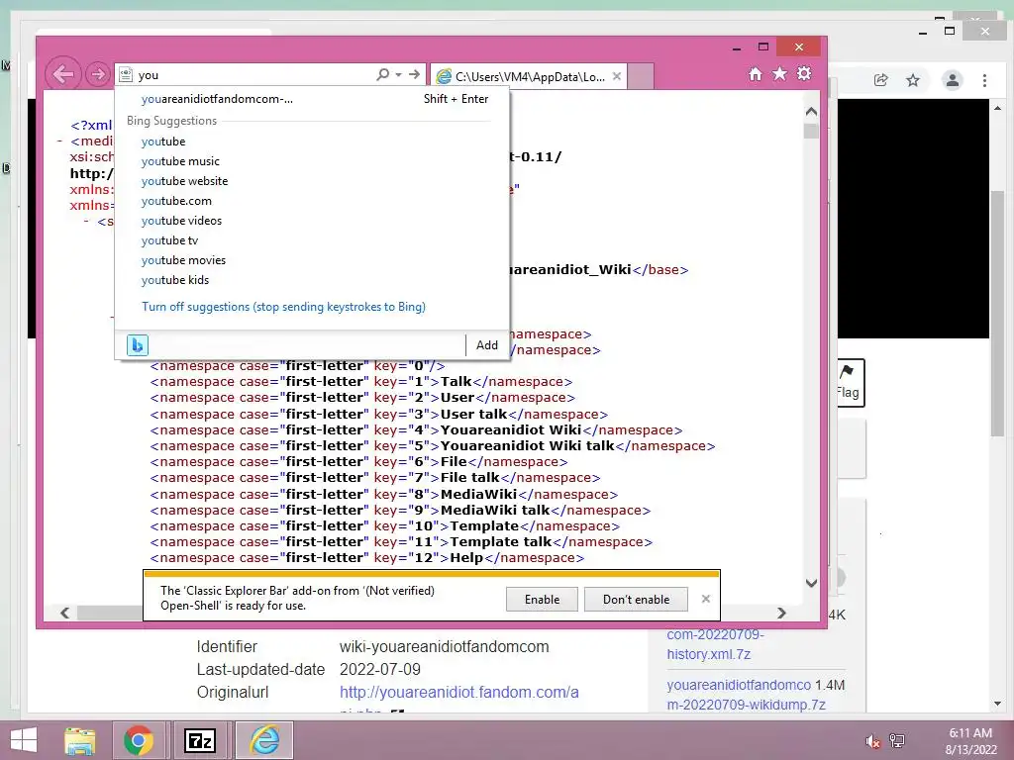The width and height of the screenshot is (1014, 760).
Task: Switch to Internet Explorer taskbar icon
Action: (x=264, y=740)
